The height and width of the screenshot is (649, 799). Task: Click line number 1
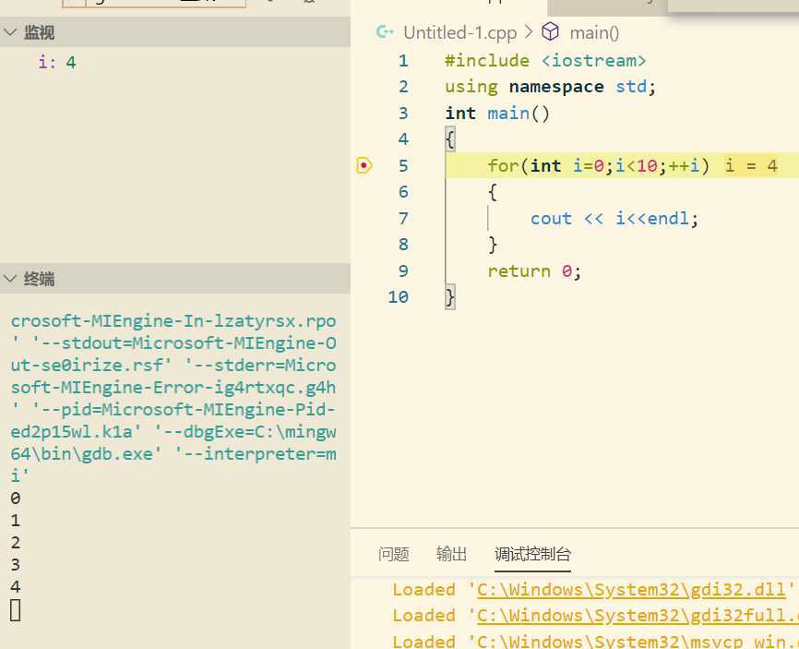[403, 61]
